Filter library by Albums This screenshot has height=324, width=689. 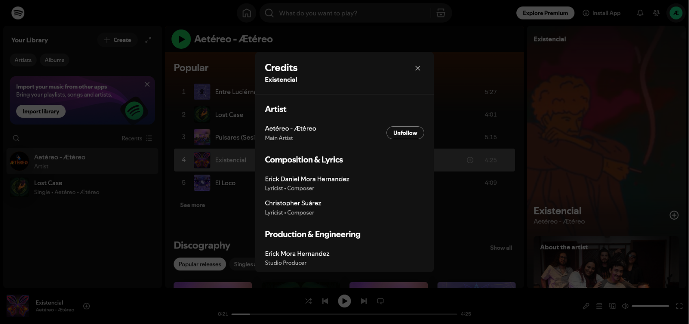point(54,60)
